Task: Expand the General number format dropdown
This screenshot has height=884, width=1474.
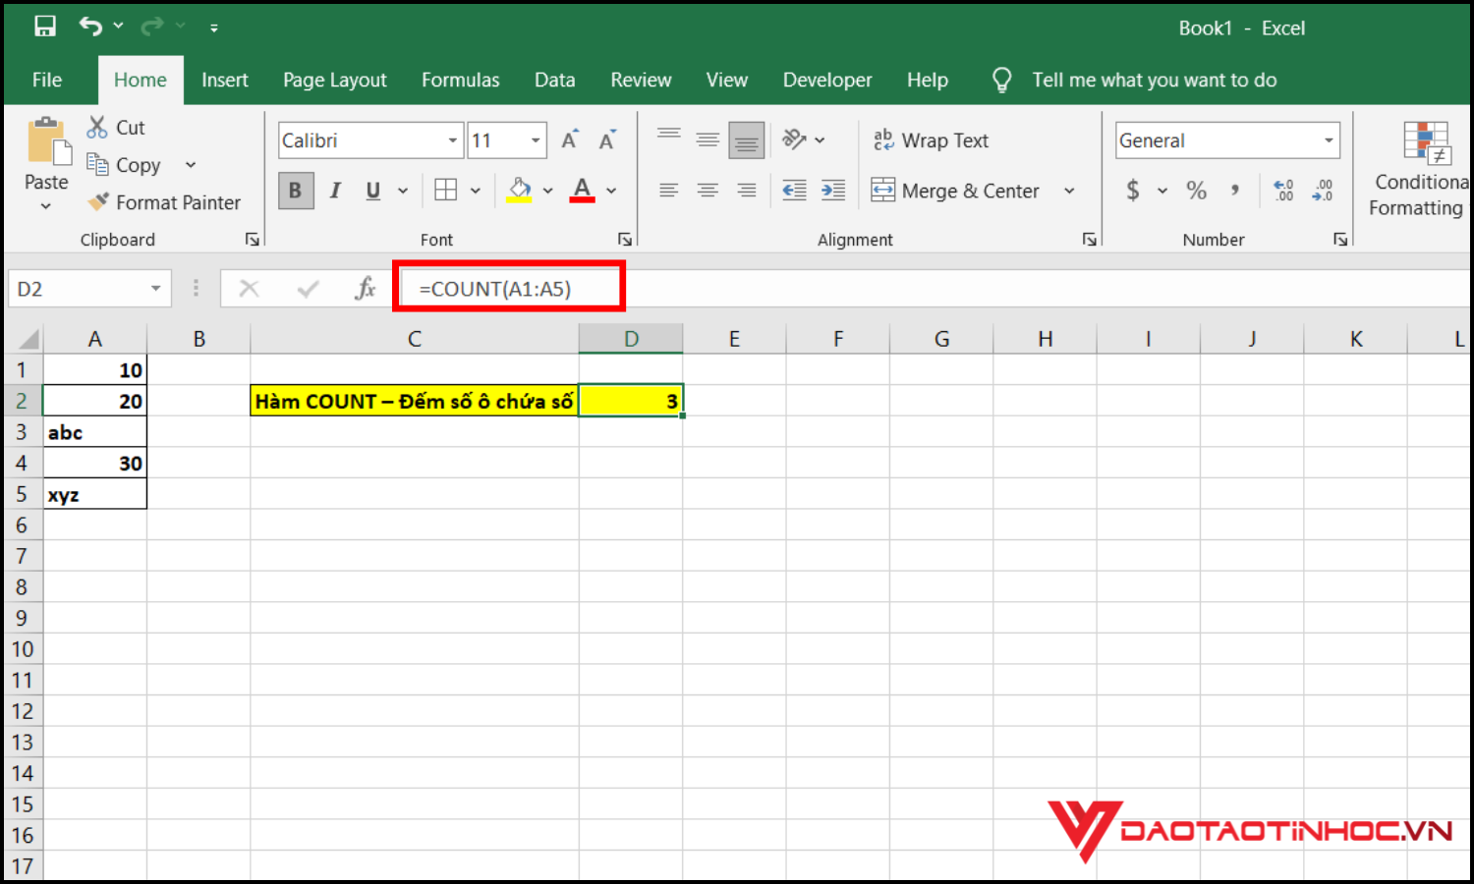Action: click(1329, 140)
